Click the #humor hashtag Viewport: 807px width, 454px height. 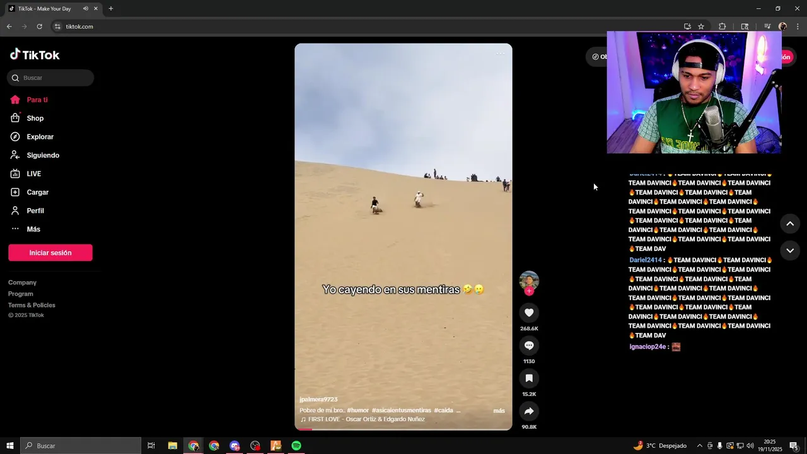pos(357,410)
